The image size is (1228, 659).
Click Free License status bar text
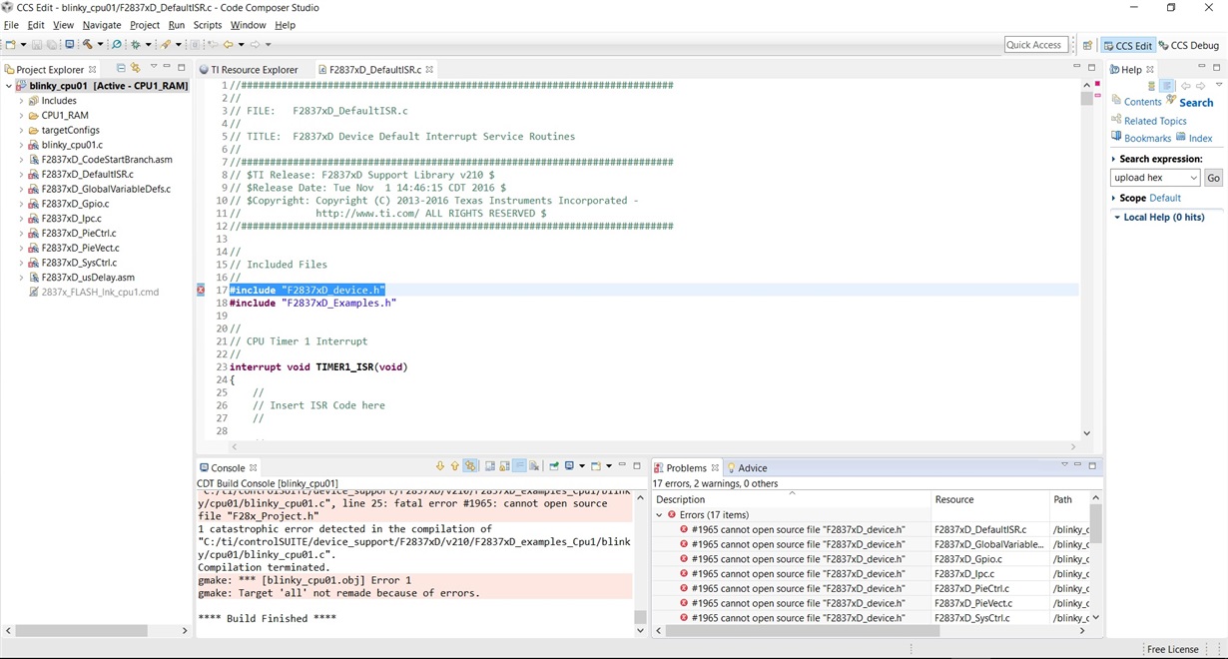tap(1172, 649)
